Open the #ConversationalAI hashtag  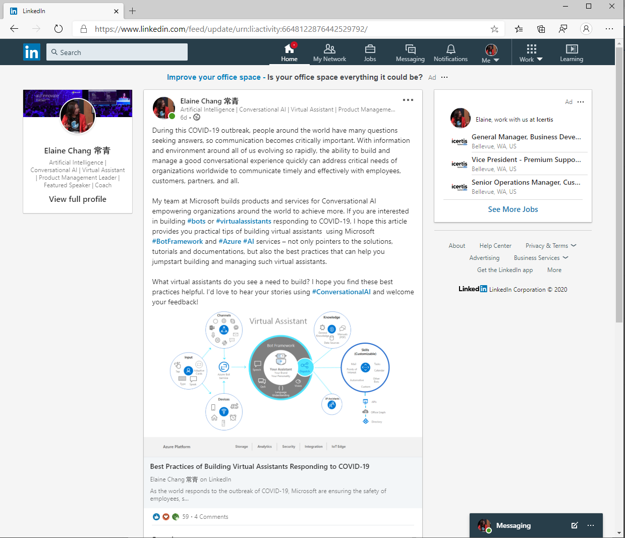(342, 292)
